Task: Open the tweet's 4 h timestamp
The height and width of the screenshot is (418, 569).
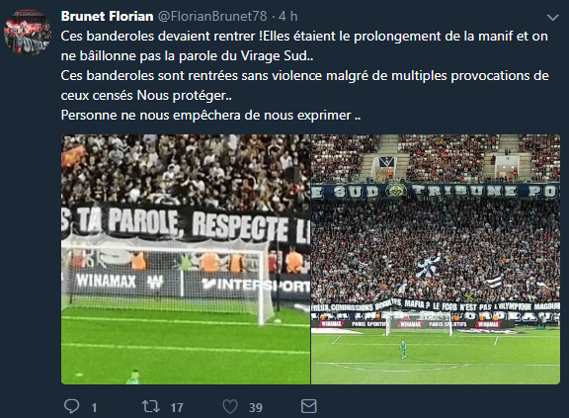Action: click(x=288, y=17)
